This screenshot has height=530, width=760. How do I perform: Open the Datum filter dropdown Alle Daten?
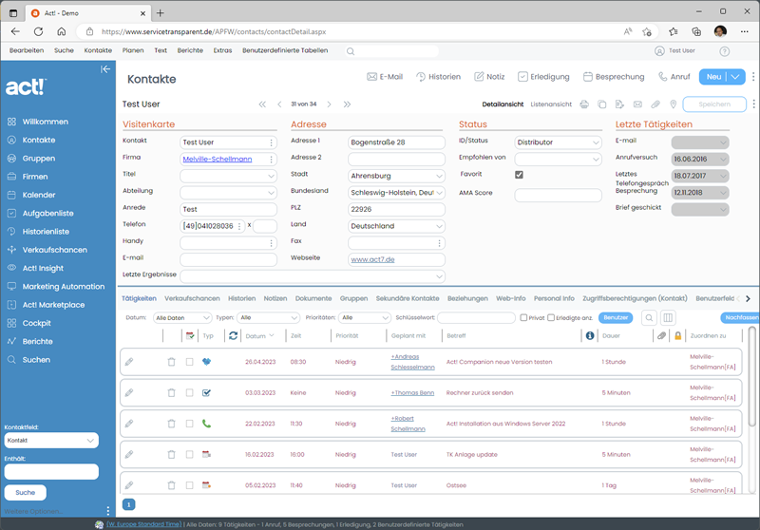(182, 317)
